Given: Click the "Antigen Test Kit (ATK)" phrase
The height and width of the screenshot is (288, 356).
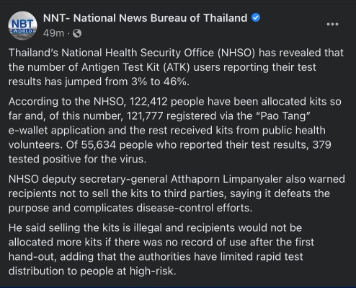Looking at the screenshot, I should point(135,67).
